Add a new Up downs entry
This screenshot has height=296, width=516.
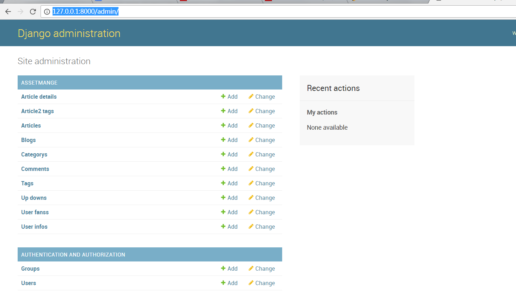pos(229,198)
